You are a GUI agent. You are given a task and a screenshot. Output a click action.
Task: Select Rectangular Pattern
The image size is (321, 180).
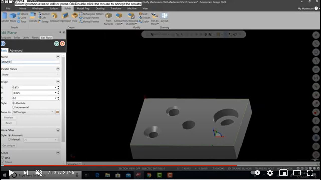[x=91, y=14]
